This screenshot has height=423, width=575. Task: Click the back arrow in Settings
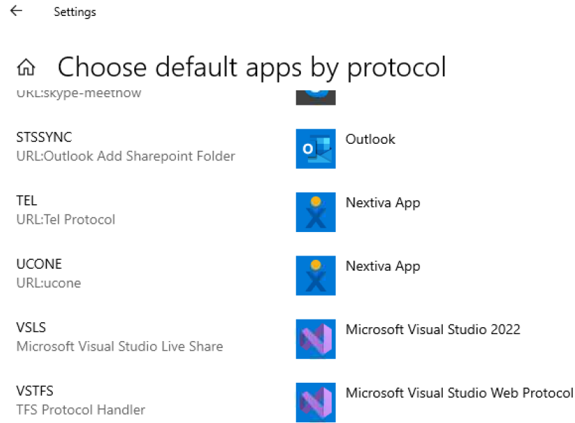pyautogui.click(x=16, y=11)
